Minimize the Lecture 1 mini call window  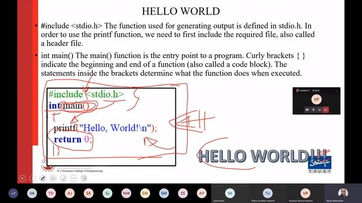337,91
